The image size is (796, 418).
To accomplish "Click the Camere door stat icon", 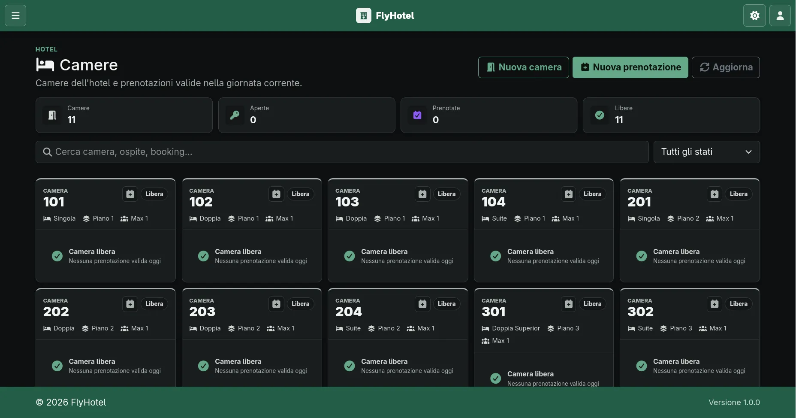I will pyautogui.click(x=52, y=115).
